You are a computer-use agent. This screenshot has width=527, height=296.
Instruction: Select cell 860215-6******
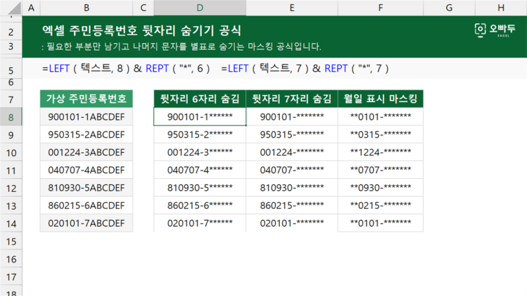click(200, 206)
